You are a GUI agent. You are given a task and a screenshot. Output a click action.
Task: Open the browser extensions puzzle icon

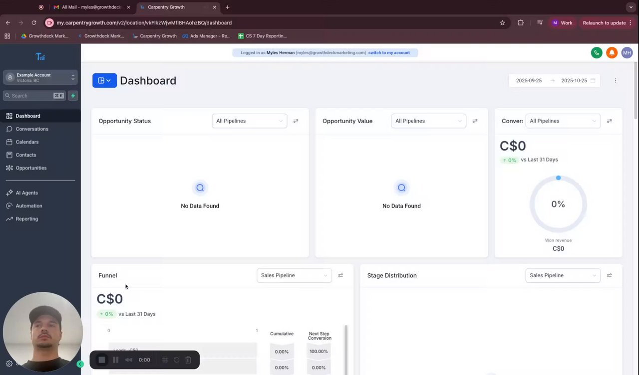pos(521,22)
